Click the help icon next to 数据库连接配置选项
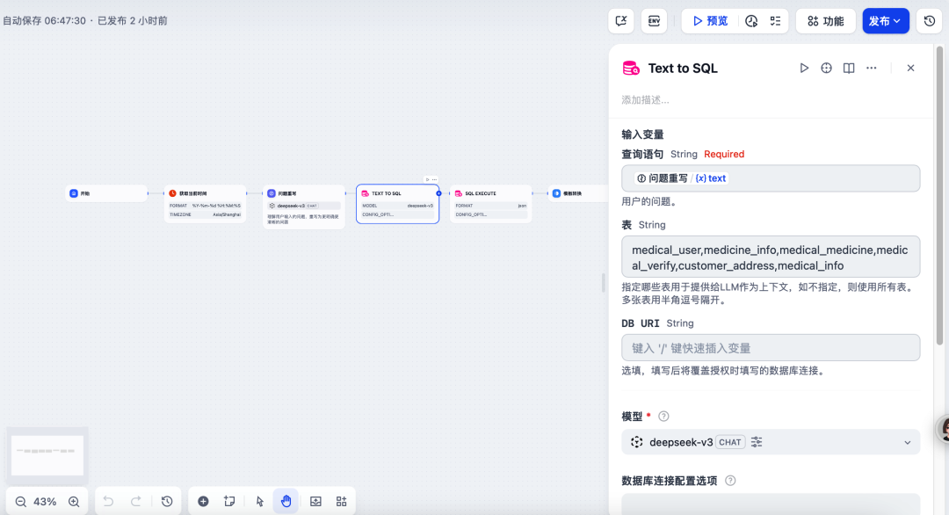949x515 pixels. coord(730,481)
